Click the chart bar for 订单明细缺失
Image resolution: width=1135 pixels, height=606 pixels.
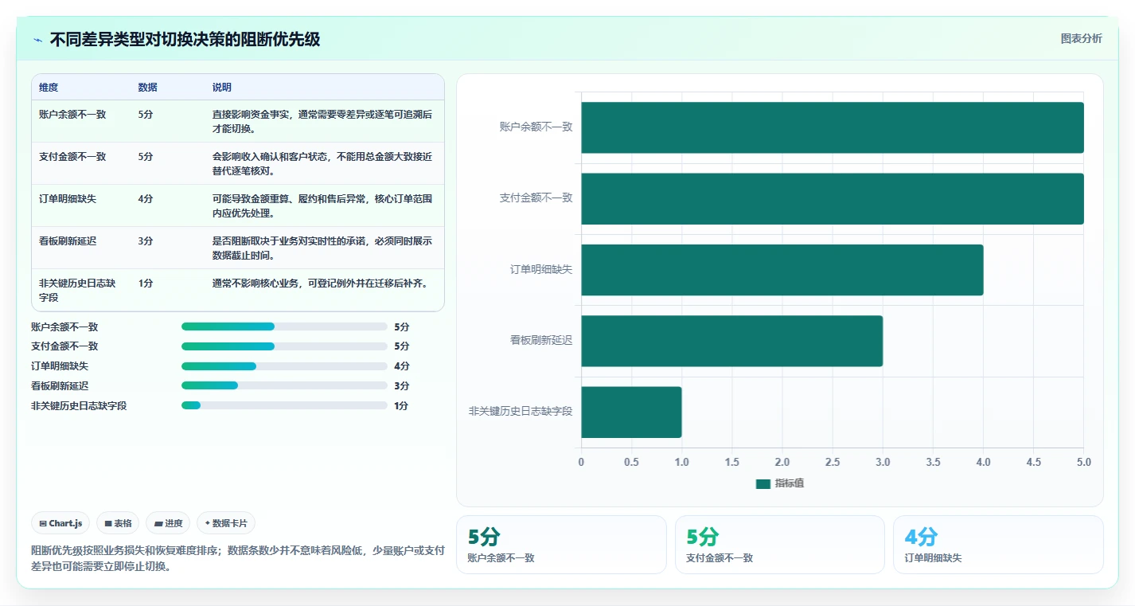pos(782,270)
